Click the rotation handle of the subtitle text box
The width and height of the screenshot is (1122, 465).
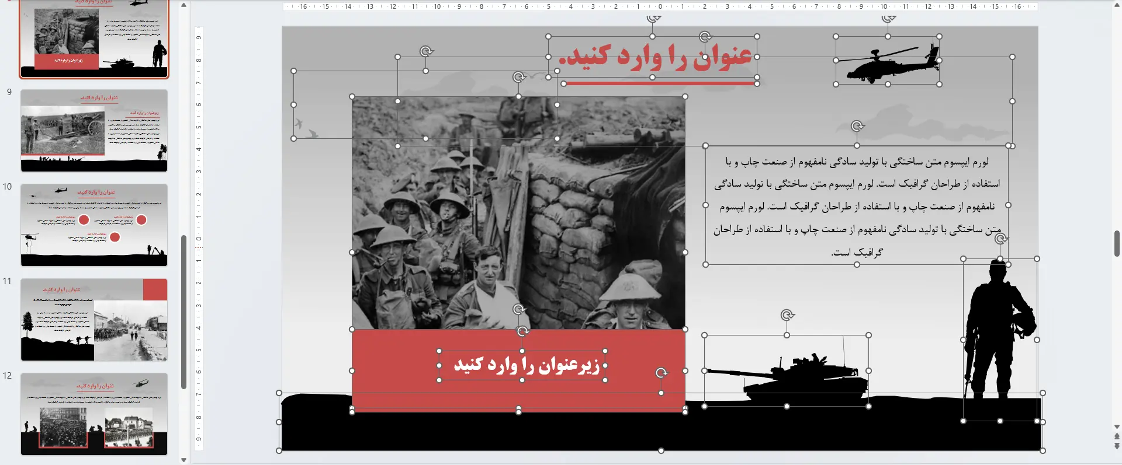[522, 331]
